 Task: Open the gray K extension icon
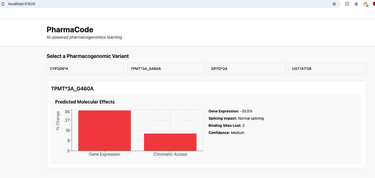(347, 4)
